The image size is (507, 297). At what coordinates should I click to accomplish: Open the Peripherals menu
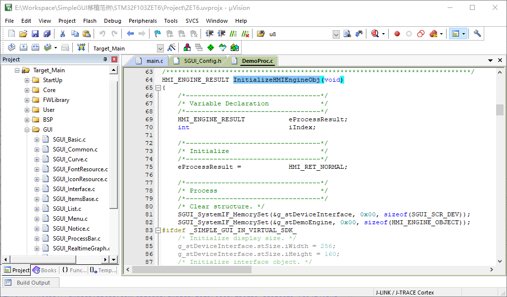pyautogui.click(x=143, y=21)
